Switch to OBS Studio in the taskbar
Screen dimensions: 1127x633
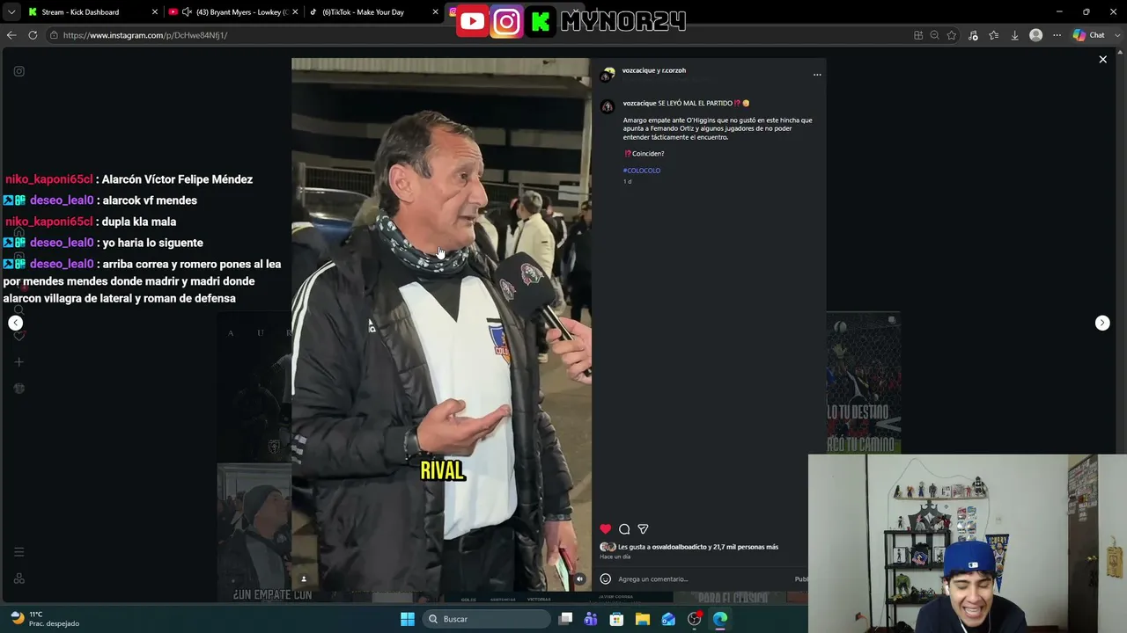(x=695, y=619)
